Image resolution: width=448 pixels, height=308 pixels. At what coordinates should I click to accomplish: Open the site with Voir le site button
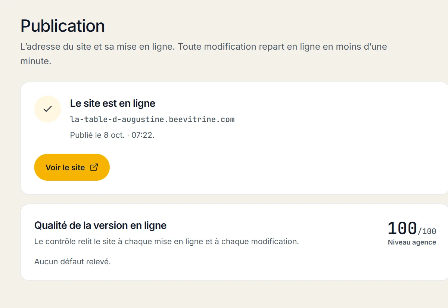pyautogui.click(x=72, y=167)
